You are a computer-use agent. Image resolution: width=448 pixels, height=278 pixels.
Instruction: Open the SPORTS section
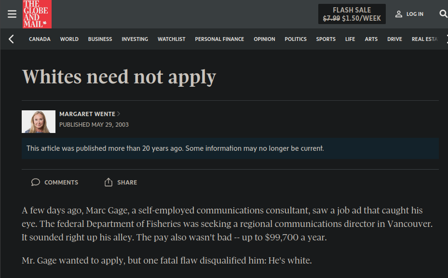coord(326,39)
